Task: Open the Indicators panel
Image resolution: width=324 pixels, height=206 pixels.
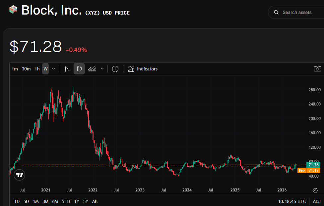Action: 143,69
